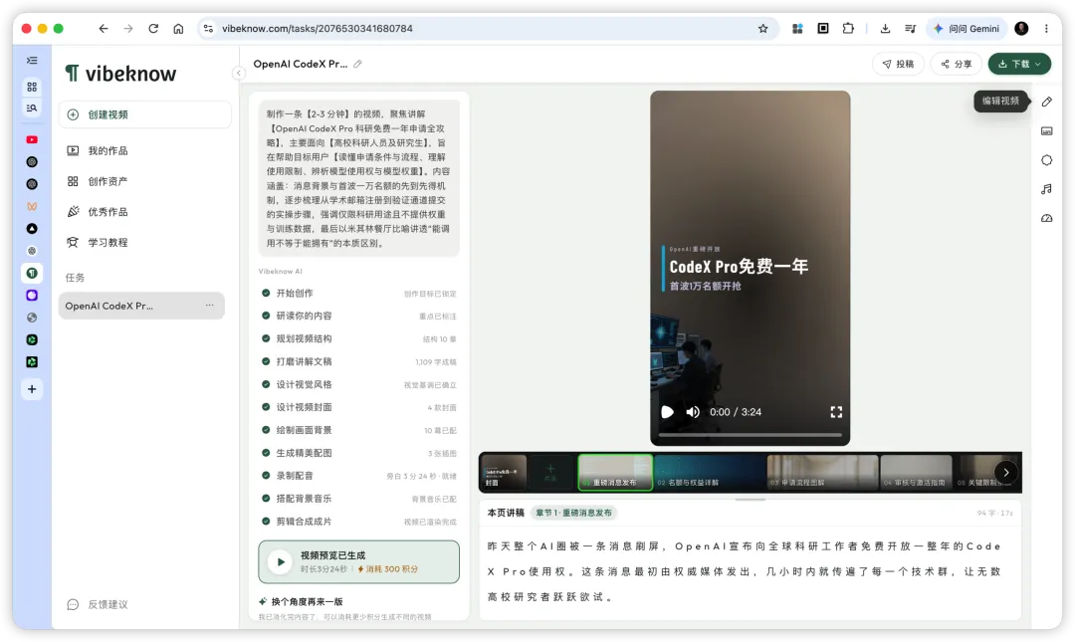Click the 开始创作 step row
The image size is (1075, 642).
point(358,293)
